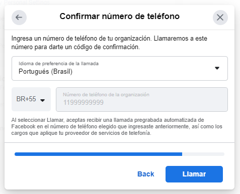Click the BR+55 text label
The height and width of the screenshot is (194, 240).
pyautogui.click(x=26, y=99)
